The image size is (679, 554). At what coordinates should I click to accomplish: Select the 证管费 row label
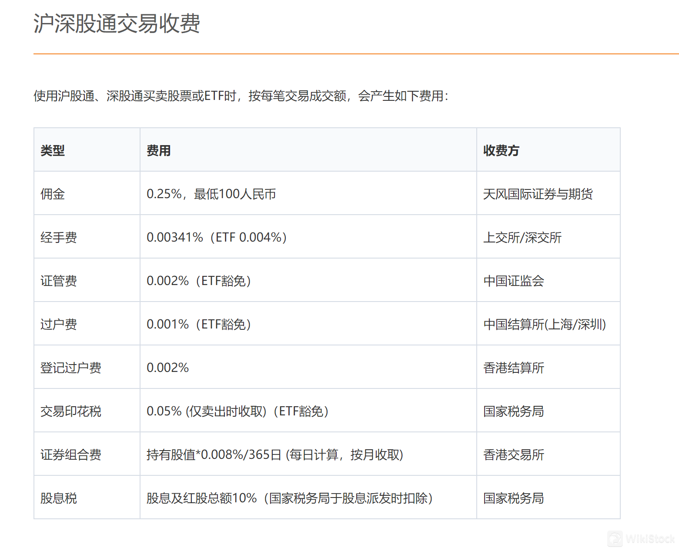pos(59,281)
